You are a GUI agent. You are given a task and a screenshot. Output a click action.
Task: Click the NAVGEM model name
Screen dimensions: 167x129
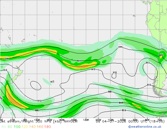(70, 121)
